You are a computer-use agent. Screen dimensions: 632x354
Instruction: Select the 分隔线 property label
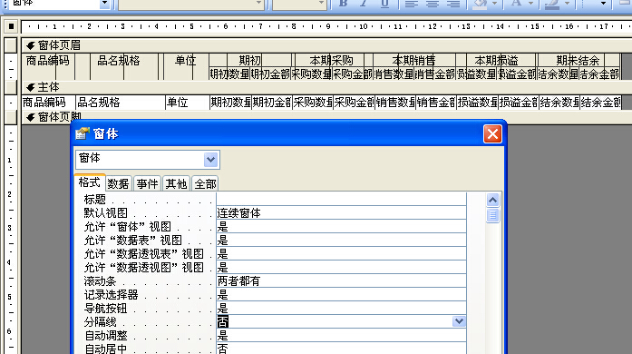[101, 321]
